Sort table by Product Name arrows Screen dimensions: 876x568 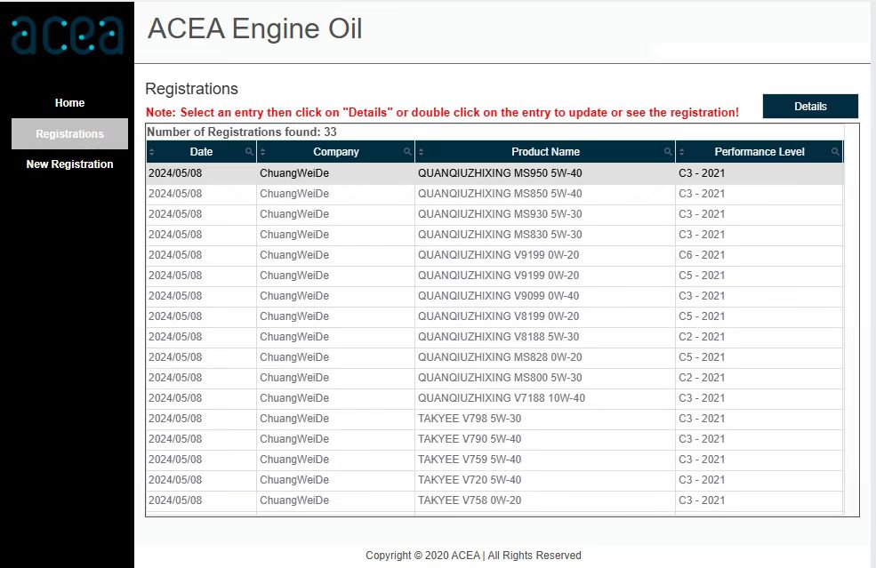[x=421, y=152]
